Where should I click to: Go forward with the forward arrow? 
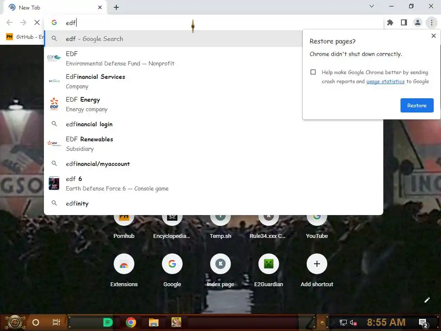pyautogui.click(x=23, y=22)
